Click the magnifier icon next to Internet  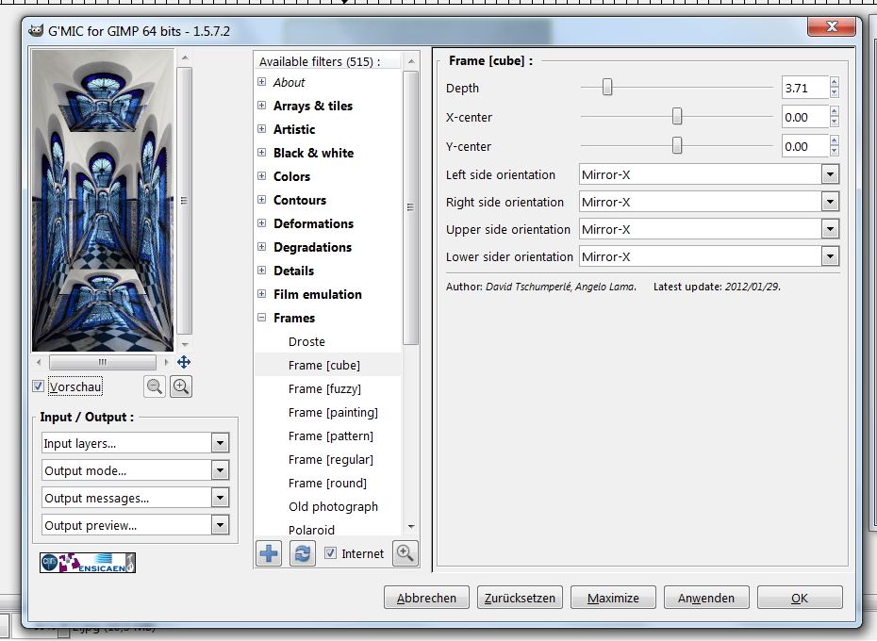(x=405, y=553)
